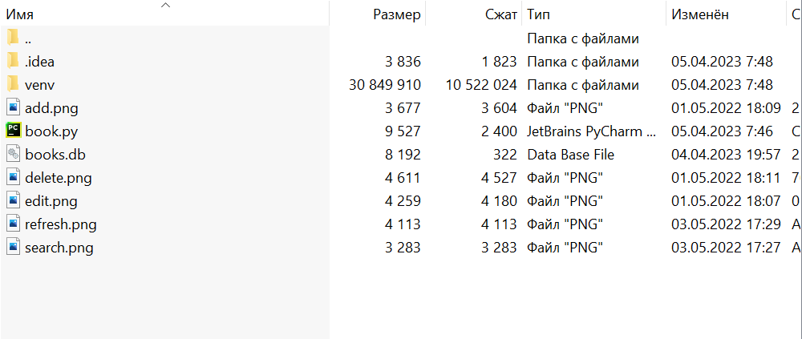Click the add.png image file icon
The image size is (802, 339).
(13, 107)
